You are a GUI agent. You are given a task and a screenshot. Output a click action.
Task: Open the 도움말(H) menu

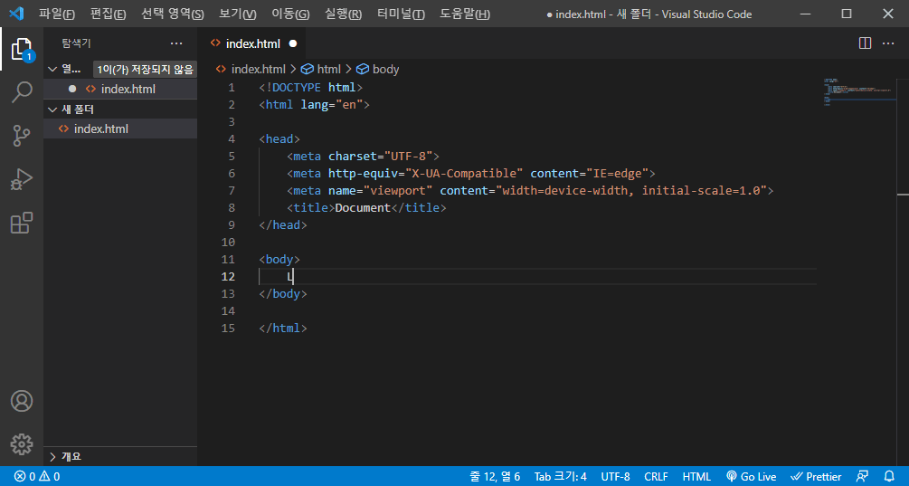465,14
